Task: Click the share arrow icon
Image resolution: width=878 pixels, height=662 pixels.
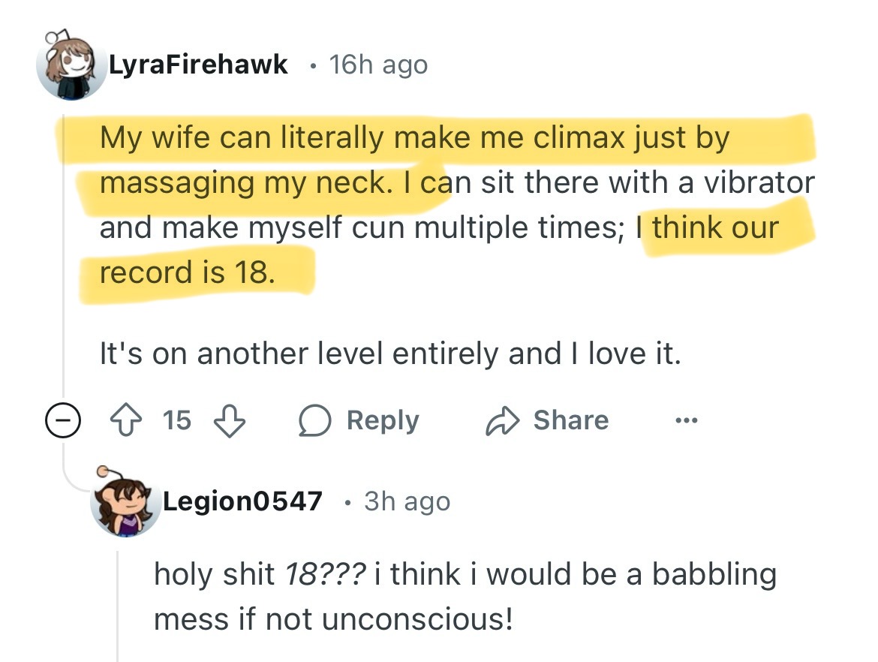Action: pos(502,420)
